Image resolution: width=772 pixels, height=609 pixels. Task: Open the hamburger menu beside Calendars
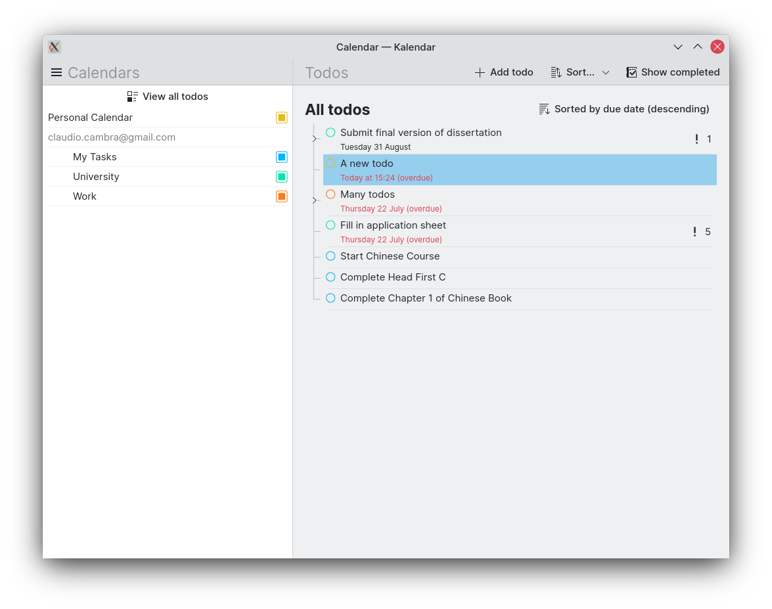click(x=57, y=73)
